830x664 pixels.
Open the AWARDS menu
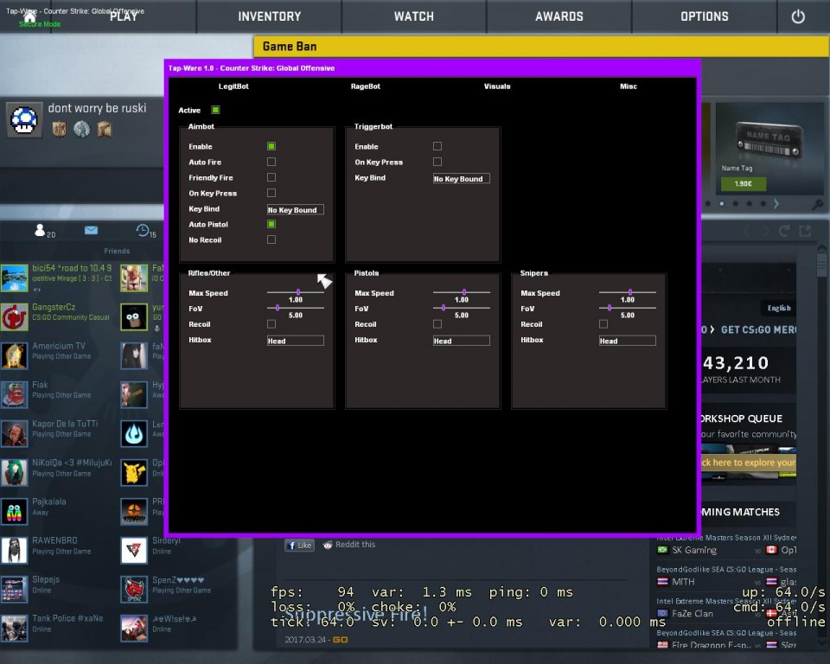[x=559, y=16]
